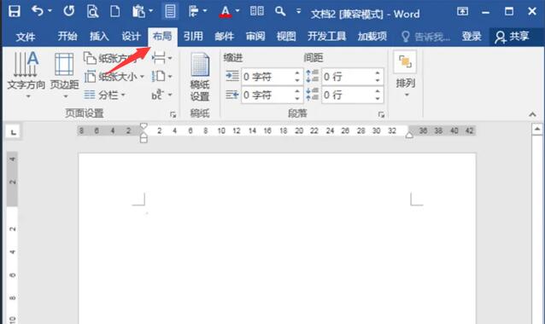Viewport: 545px width, 324px height.
Task: Click the side-by-side pages icon
Action: (257, 11)
